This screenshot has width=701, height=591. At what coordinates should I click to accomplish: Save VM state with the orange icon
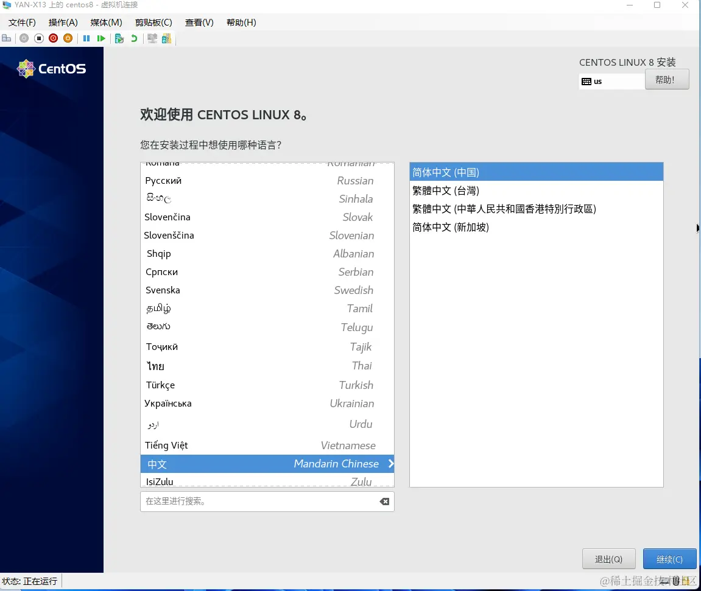pos(68,38)
